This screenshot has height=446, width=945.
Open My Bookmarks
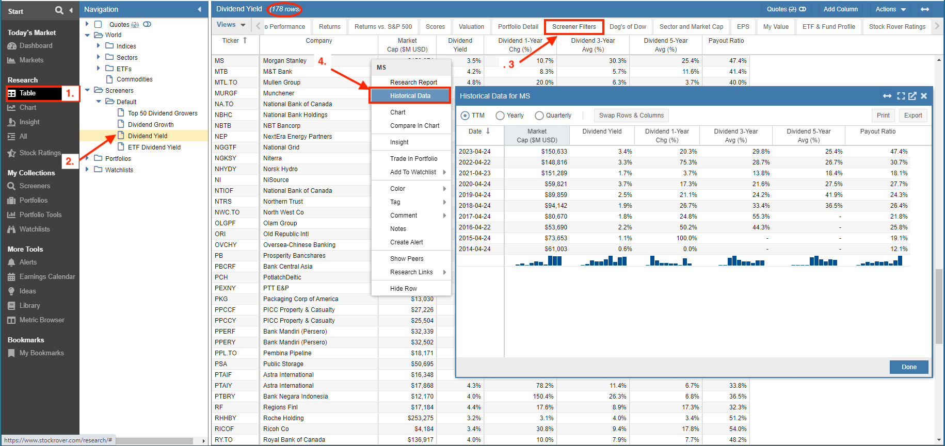(x=36, y=353)
